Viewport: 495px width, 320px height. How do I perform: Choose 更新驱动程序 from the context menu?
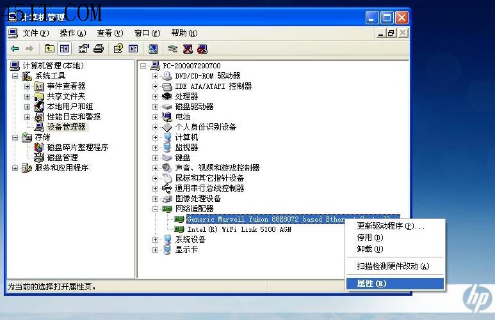395,226
